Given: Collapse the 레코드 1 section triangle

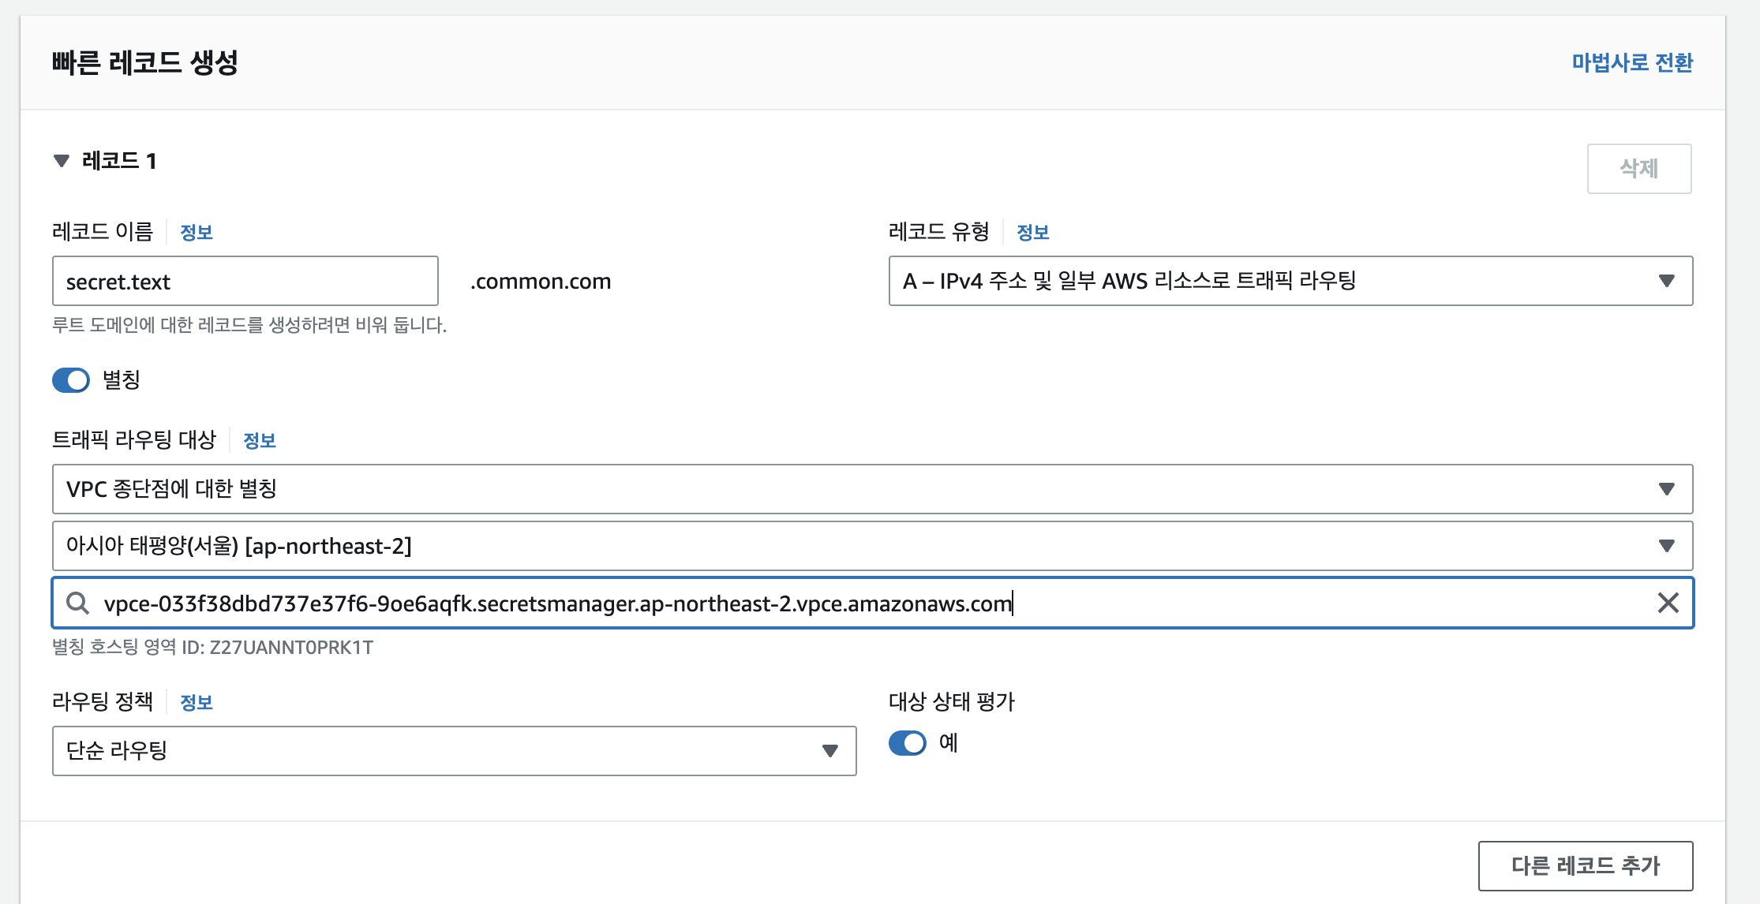Looking at the screenshot, I should tap(62, 161).
